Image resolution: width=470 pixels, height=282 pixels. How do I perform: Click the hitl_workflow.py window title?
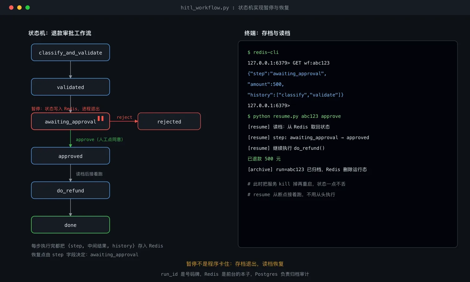coord(235,8)
